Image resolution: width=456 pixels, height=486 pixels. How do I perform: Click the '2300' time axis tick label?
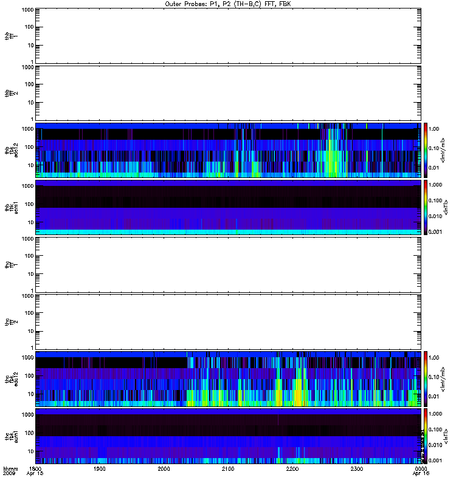[357, 468]
